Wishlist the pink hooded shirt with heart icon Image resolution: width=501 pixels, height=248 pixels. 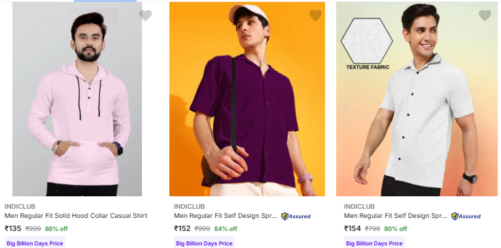pos(145,15)
